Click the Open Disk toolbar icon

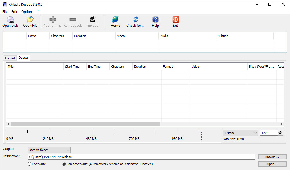click(x=10, y=19)
